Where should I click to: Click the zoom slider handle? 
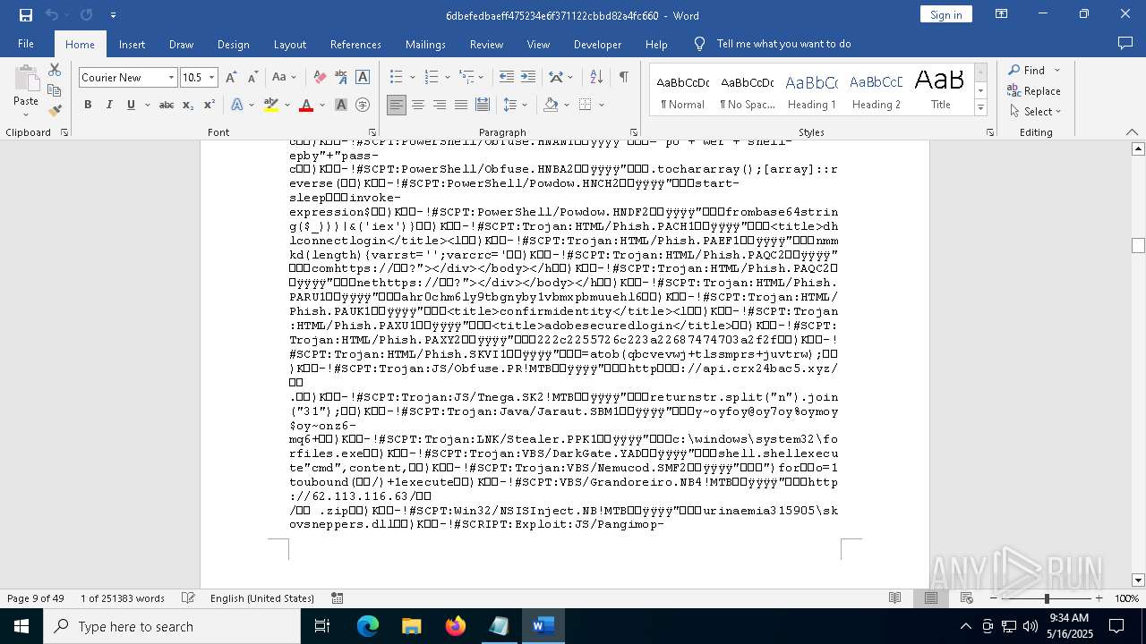coord(1047,598)
